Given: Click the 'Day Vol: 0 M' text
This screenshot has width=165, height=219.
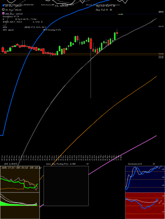Looking at the screenshot, I should point(104,10).
